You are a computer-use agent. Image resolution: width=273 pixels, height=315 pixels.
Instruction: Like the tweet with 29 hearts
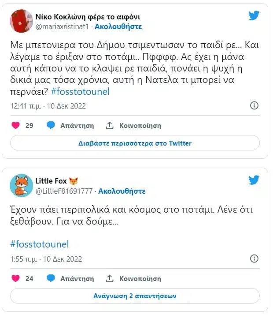click(x=16, y=125)
